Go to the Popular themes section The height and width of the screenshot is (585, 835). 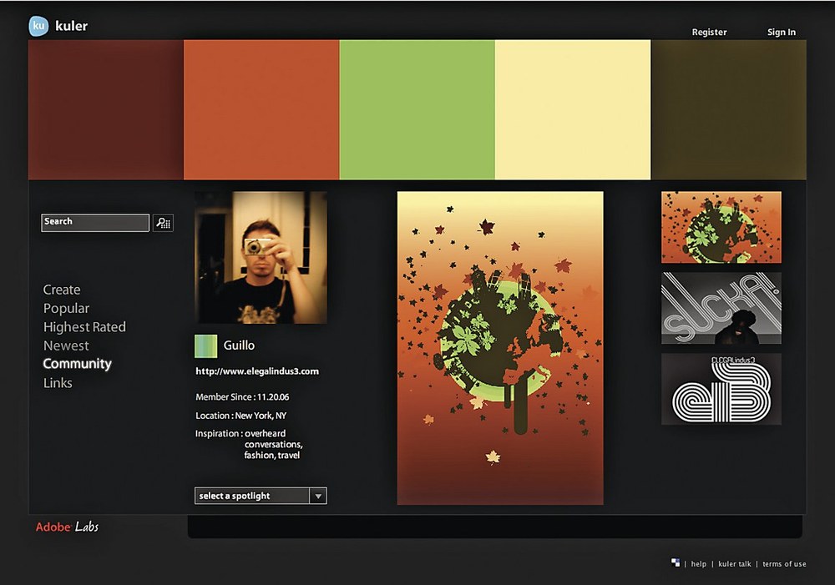coord(66,308)
